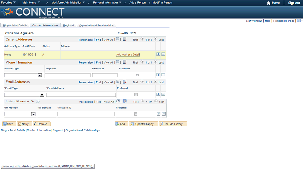Image resolution: width=303 pixels, height=170 pixels.
Task: Click Sign out link
Action: [x=294, y=3]
